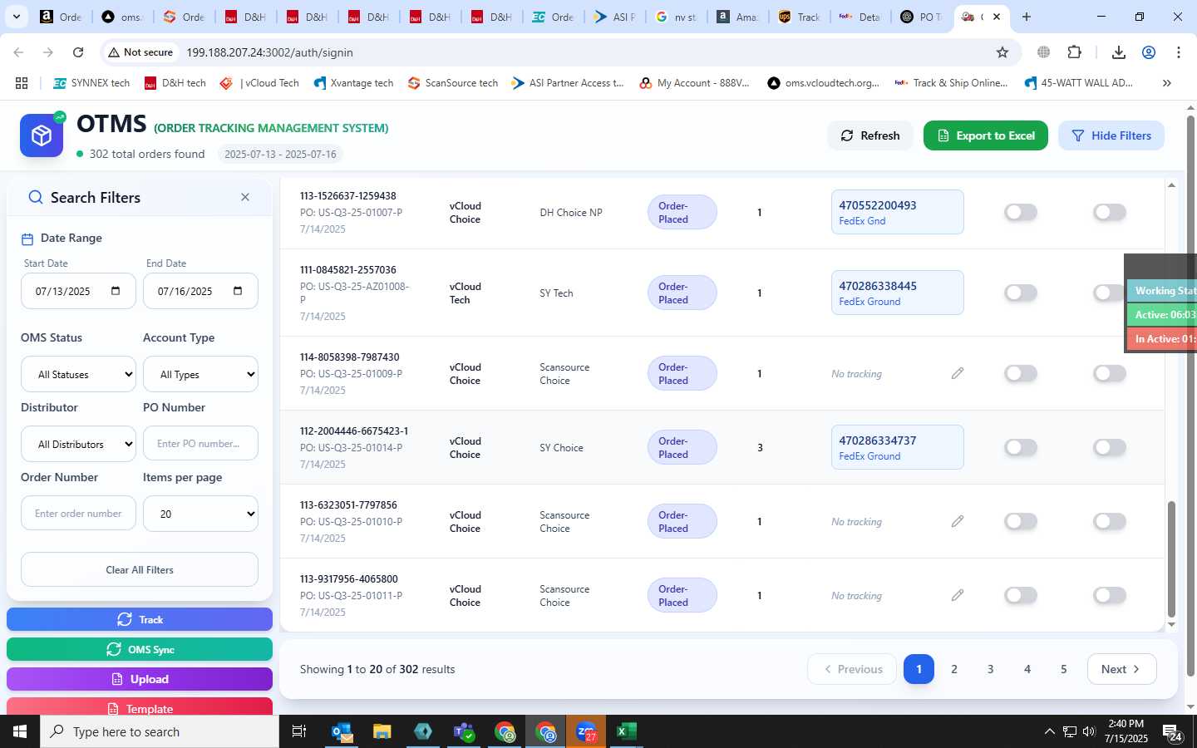This screenshot has width=1197, height=748.
Task: Edit tracking pencil icon for order 114-8058398-7987430
Action: pos(958,373)
